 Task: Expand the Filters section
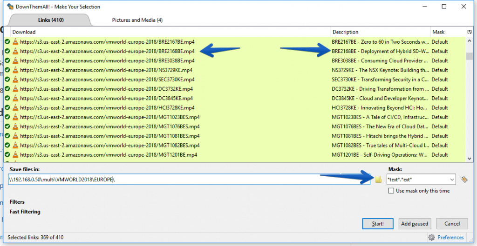[x=17, y=202]
